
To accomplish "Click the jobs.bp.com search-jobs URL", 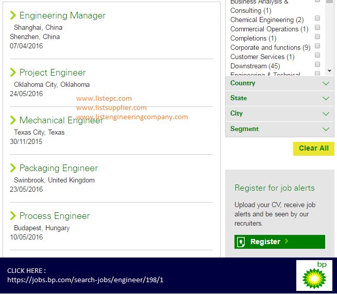I will coord(86,280).
